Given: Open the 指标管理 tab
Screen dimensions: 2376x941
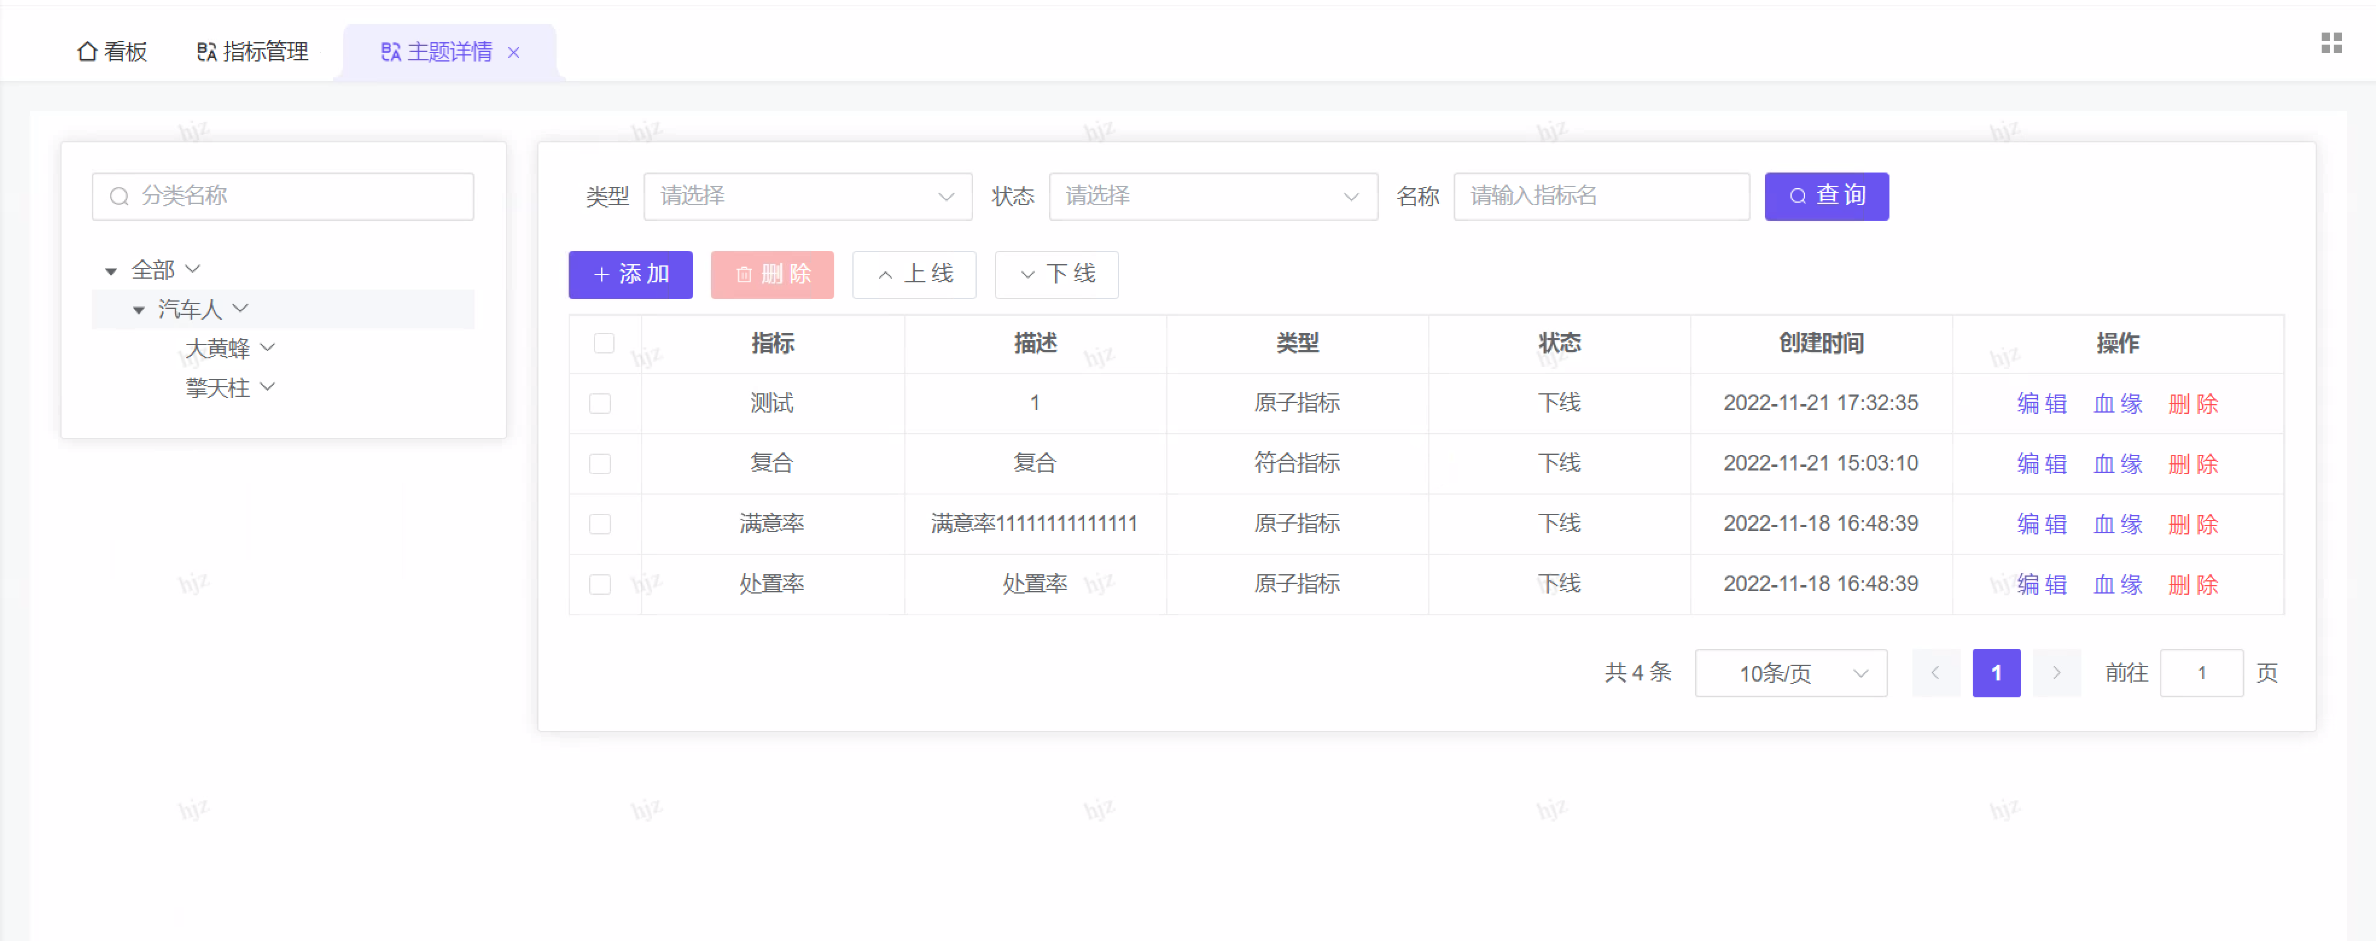Looking at the screenshot, I should point(253,52).
